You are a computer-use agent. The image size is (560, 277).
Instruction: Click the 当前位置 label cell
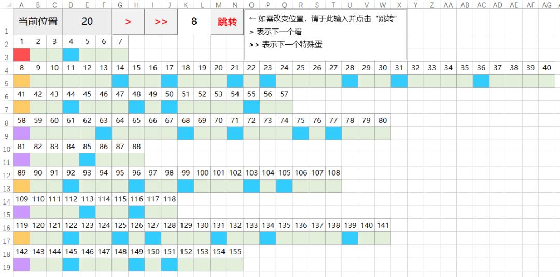[38, 22]
